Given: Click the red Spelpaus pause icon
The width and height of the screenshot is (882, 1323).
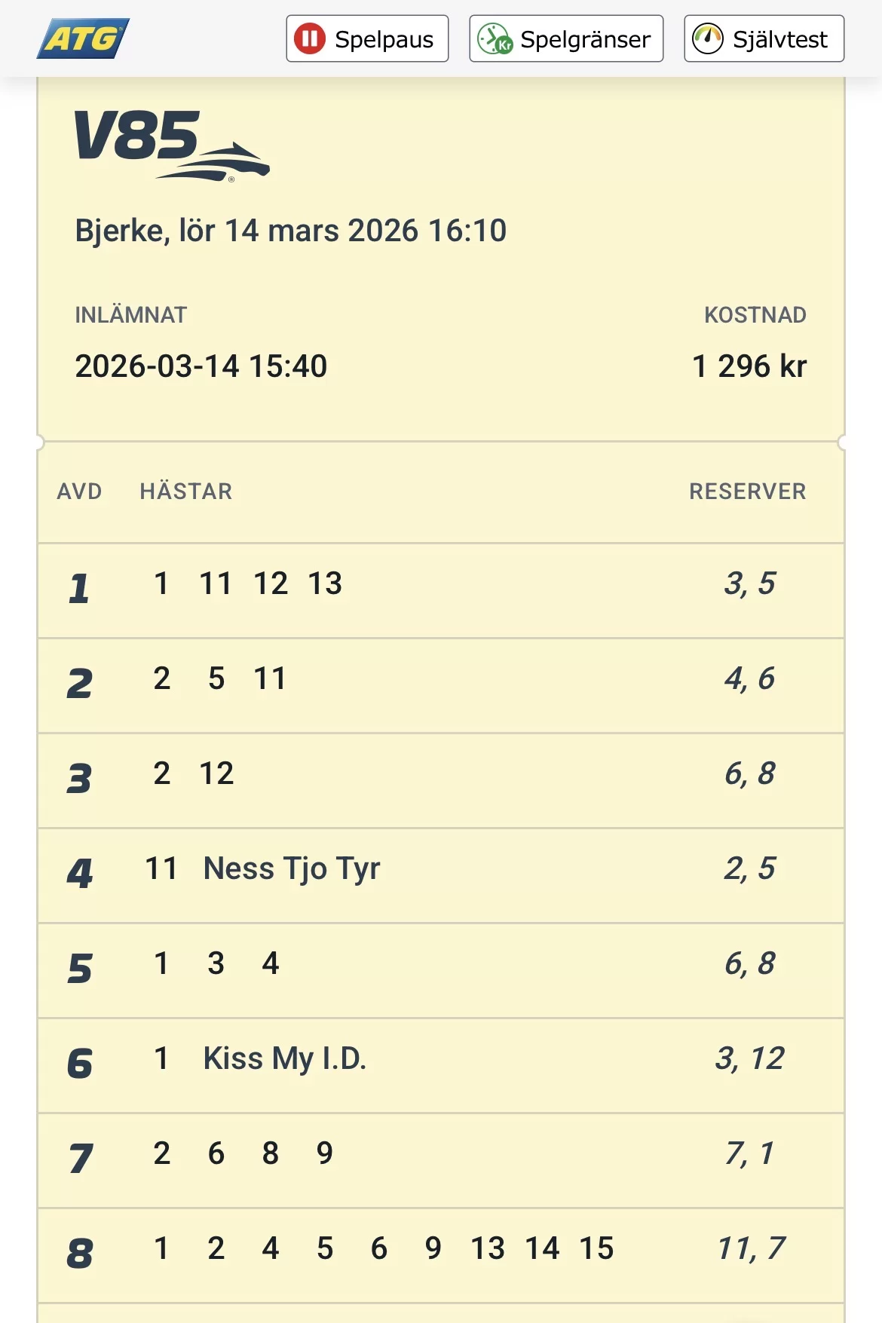Looking at the screenshot, I should click(x=310, y=38).
